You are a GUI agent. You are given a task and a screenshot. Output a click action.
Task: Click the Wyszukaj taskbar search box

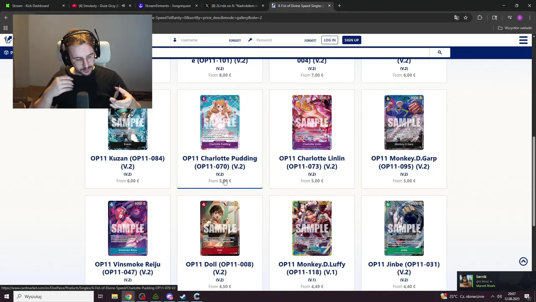54,297
